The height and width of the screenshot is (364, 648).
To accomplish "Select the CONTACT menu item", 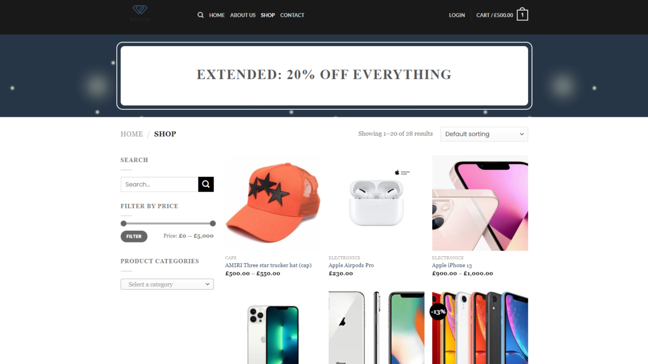I will coord(292,15).
